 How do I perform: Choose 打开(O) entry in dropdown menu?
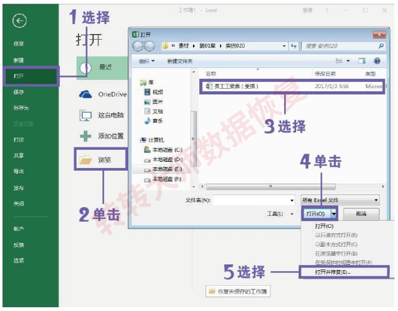point(324,226)
